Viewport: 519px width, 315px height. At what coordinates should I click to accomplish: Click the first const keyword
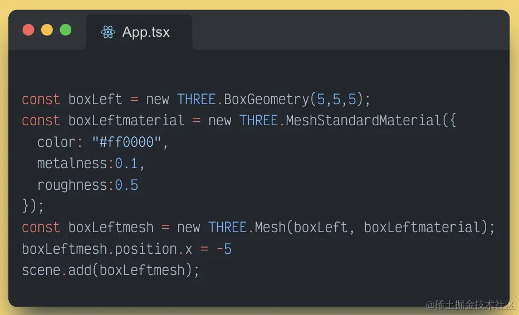point(41,100)
